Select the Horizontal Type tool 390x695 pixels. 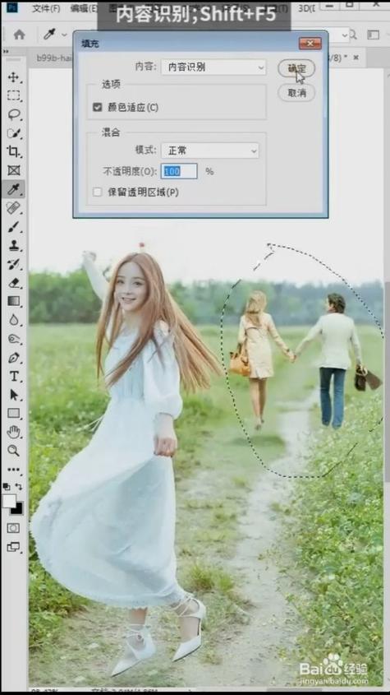14,377
